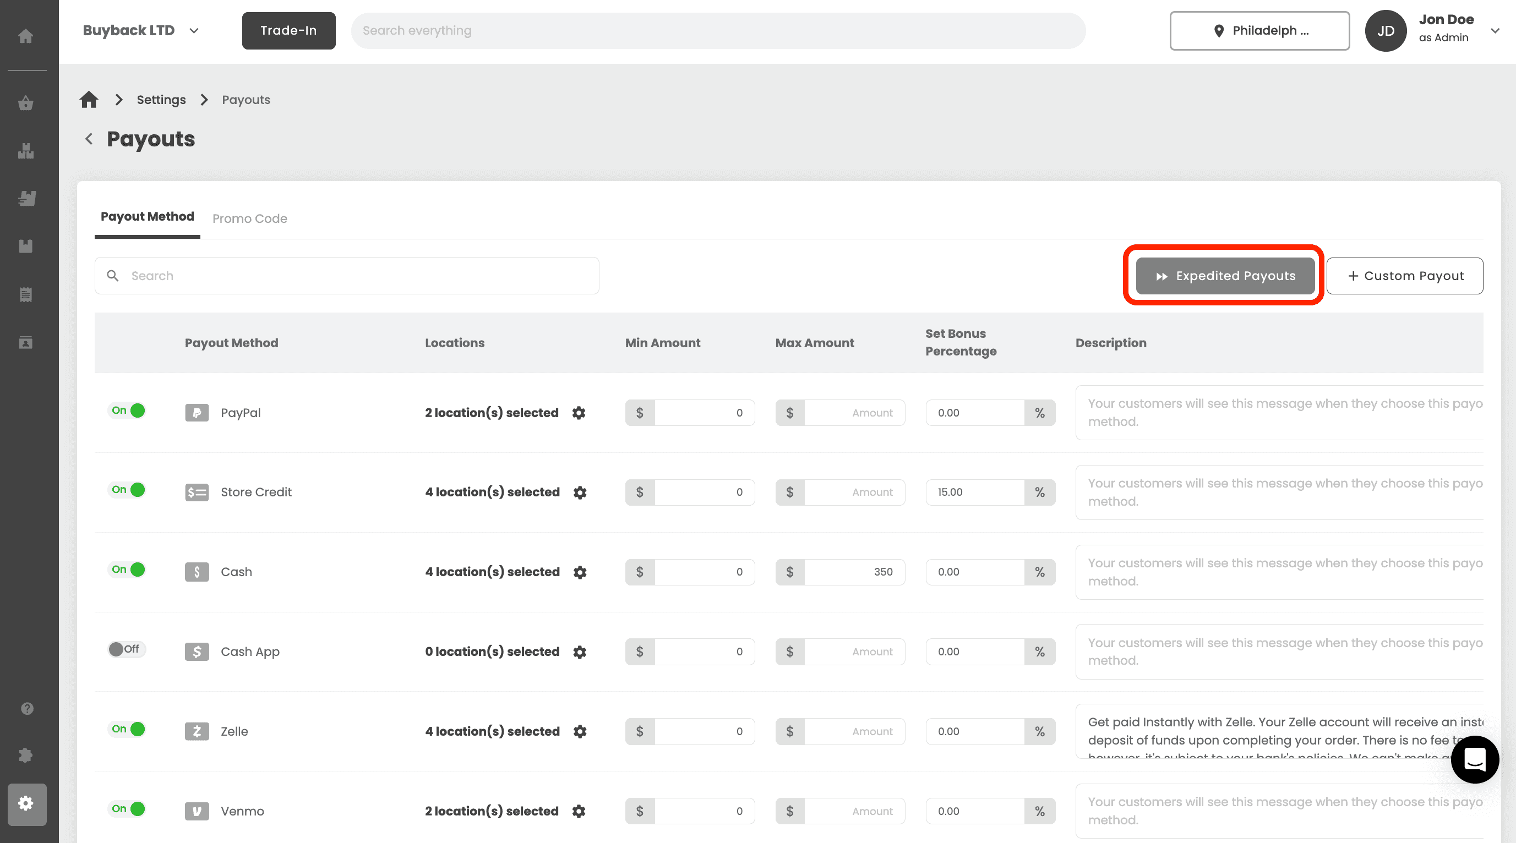
Task: Click the "Cash App" method name
Action: pos(250,652)
